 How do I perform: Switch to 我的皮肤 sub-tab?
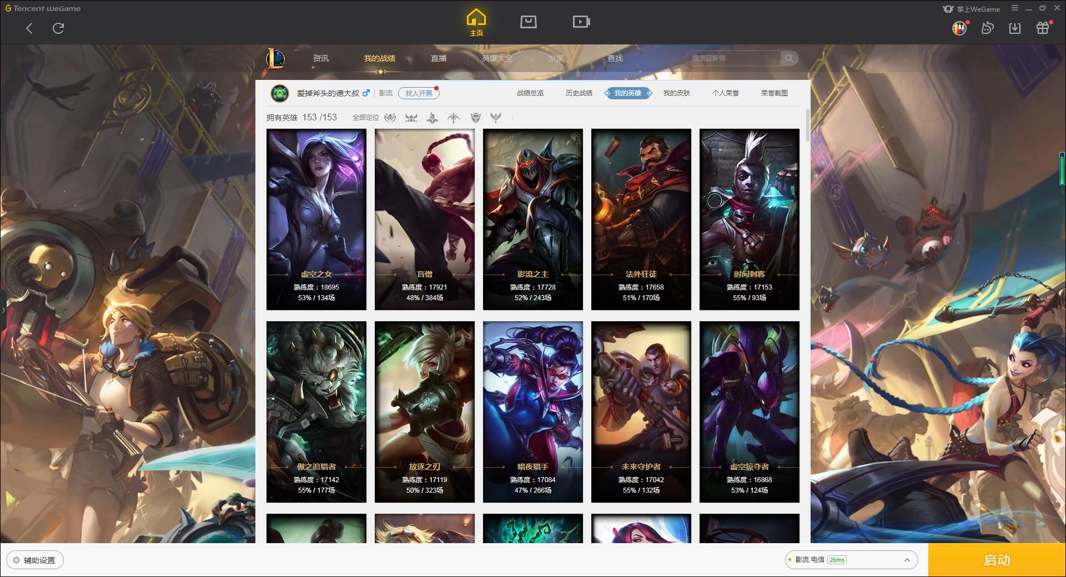[x=677, y=93]
